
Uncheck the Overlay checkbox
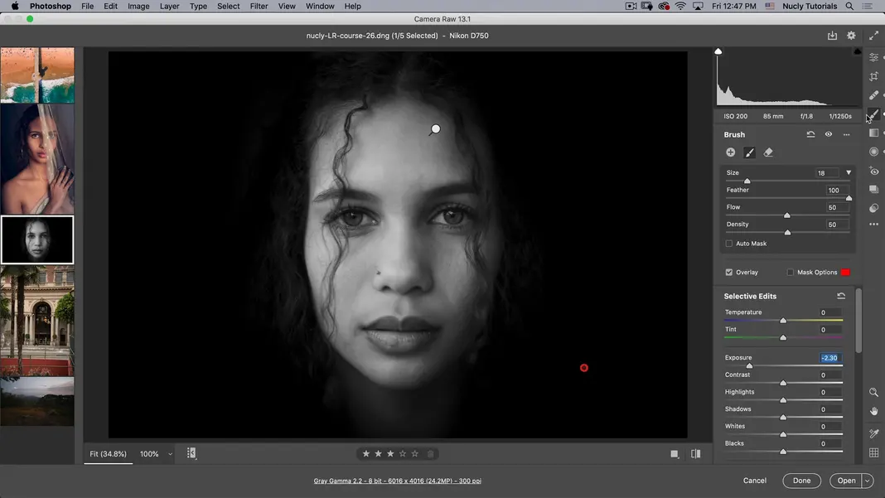coord(728,272)
